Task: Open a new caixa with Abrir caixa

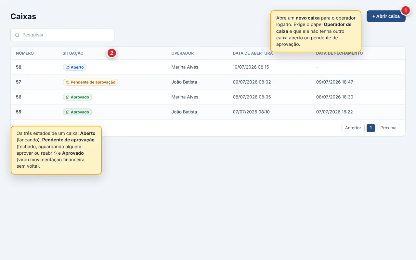Action: click(386, 16)
